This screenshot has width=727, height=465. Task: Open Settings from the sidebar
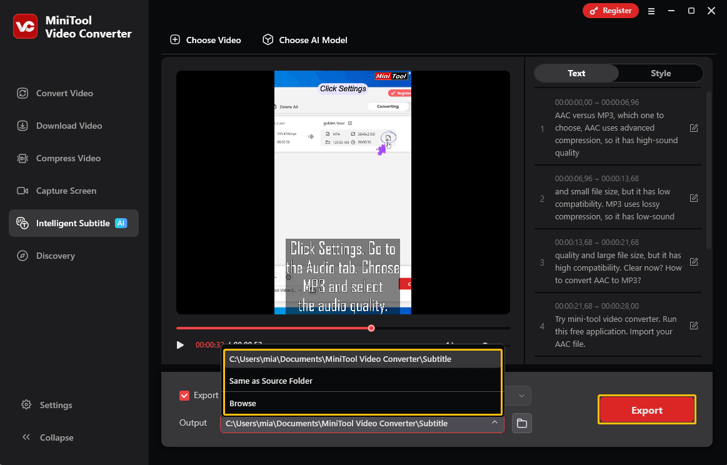(x=56, y=405)
